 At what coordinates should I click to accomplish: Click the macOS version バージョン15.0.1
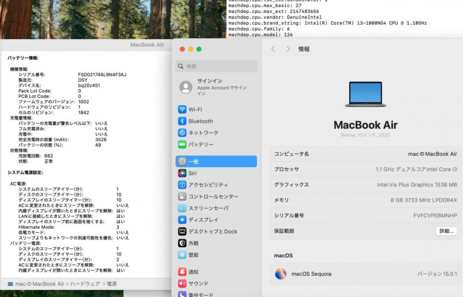point(437,274)
